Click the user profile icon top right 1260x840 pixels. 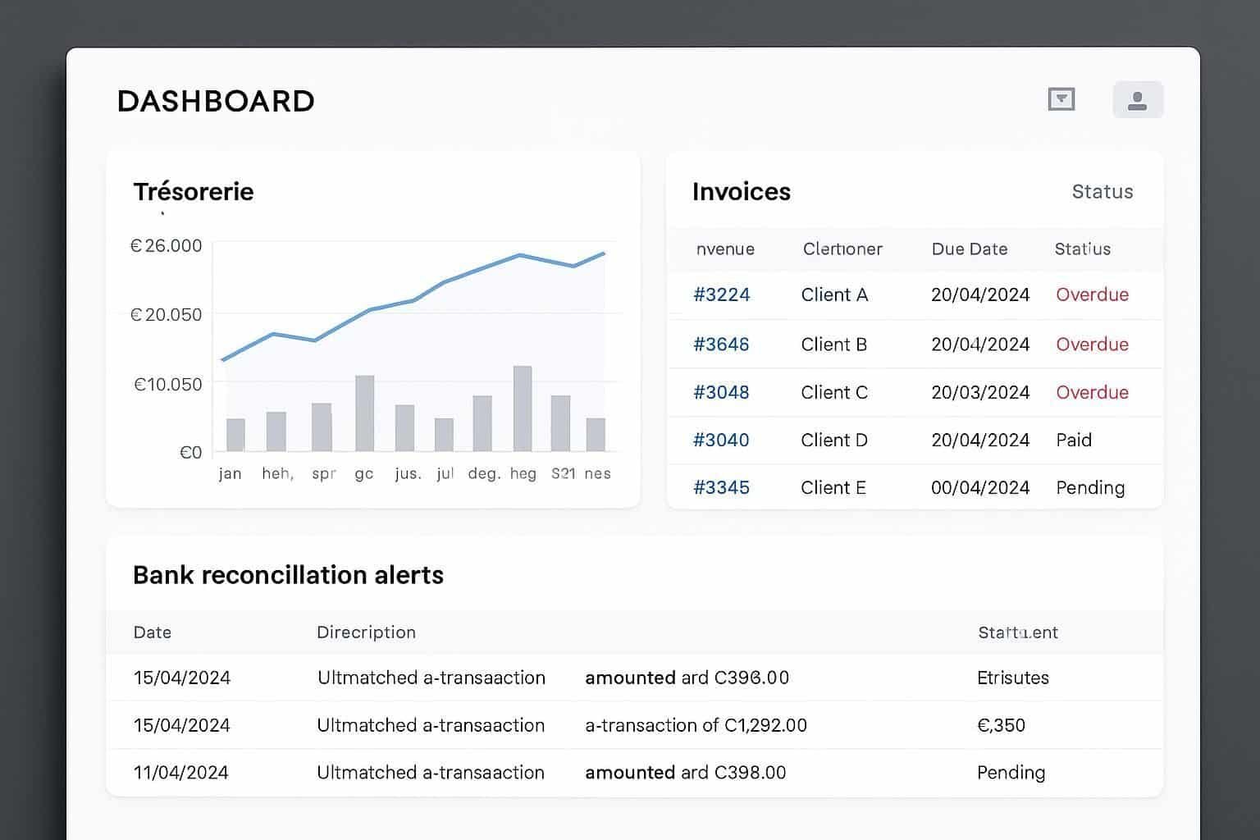pos(1137,99)
